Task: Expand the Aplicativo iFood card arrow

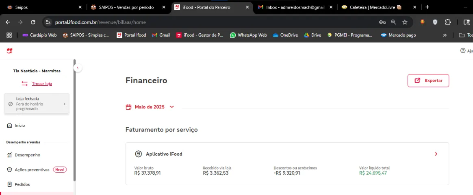Action: pyautogui.click(x=436, y=154)
